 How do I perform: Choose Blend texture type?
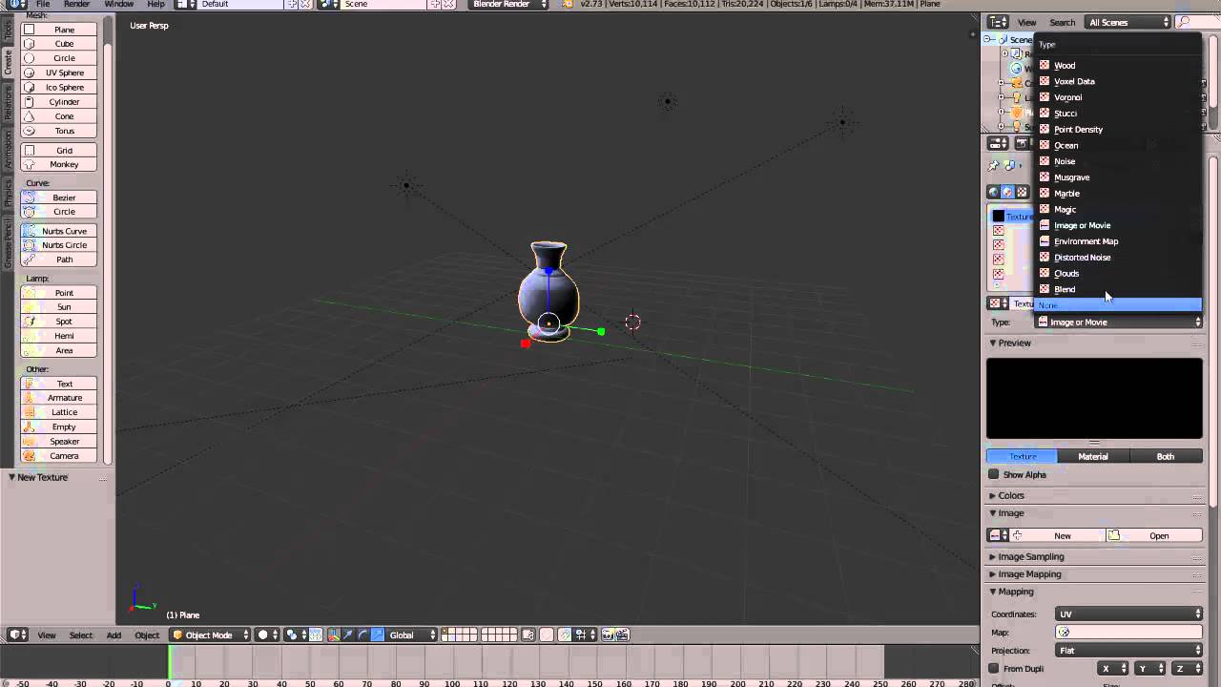click(1117, 289)
